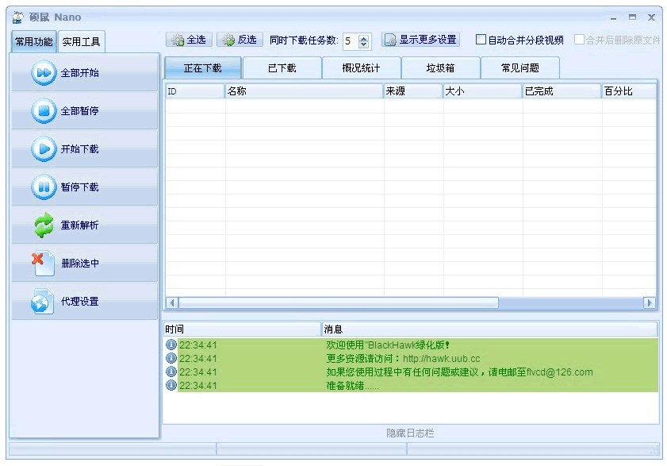This screenshot has height=466, width=667.
Task: Decrease simultaneous download tasks count
Action: click(363, 44)
